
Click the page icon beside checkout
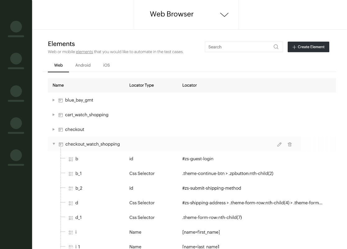tap(60, 129)
